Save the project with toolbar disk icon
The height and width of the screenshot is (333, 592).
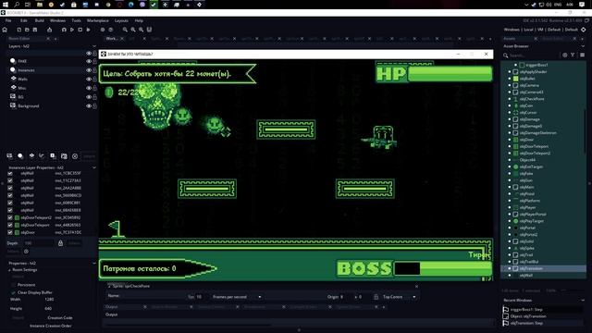[35, 30]
